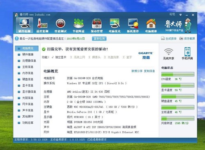Click the 主板温度 progress bar
Screen dimensions: 205x150
coord(178,107)
